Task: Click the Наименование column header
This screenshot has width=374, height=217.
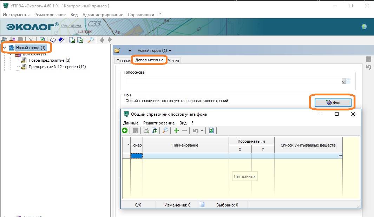Action: tap(185, 145)
